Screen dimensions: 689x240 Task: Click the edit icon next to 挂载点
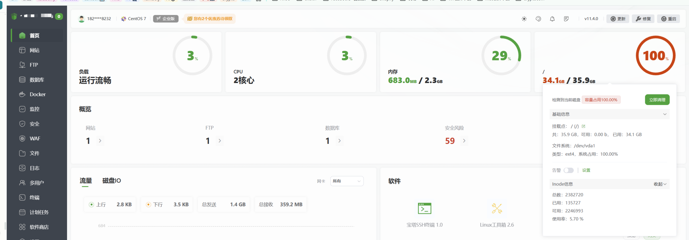pos(583,126)
